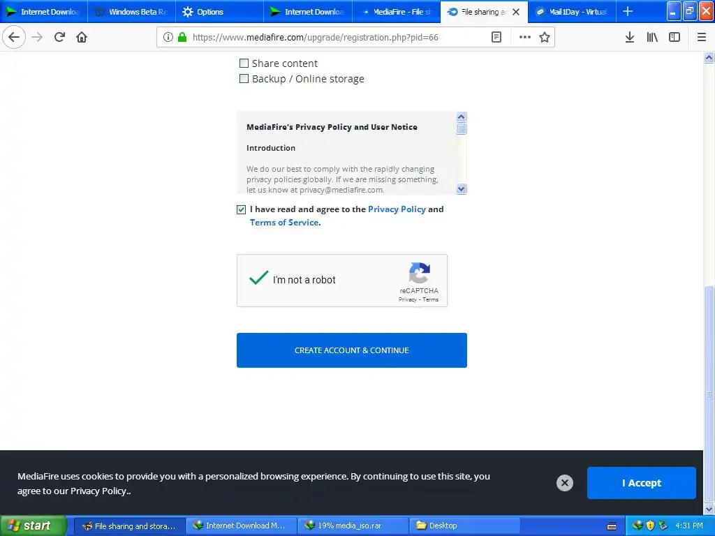This screenshot has height=536, width=715.
Task: Open the yellow shield security tray icon
Action: tap(650, 526)
